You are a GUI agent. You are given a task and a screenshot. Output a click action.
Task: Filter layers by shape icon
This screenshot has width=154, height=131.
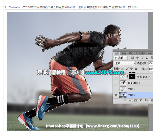pyautogui.click(x=147, y=58)
